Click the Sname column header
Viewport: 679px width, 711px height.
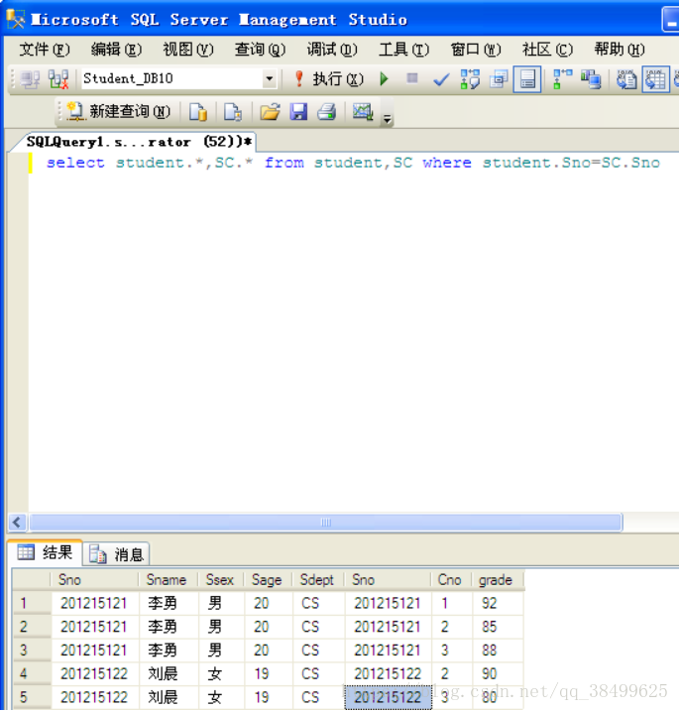[x=168, y=580]
